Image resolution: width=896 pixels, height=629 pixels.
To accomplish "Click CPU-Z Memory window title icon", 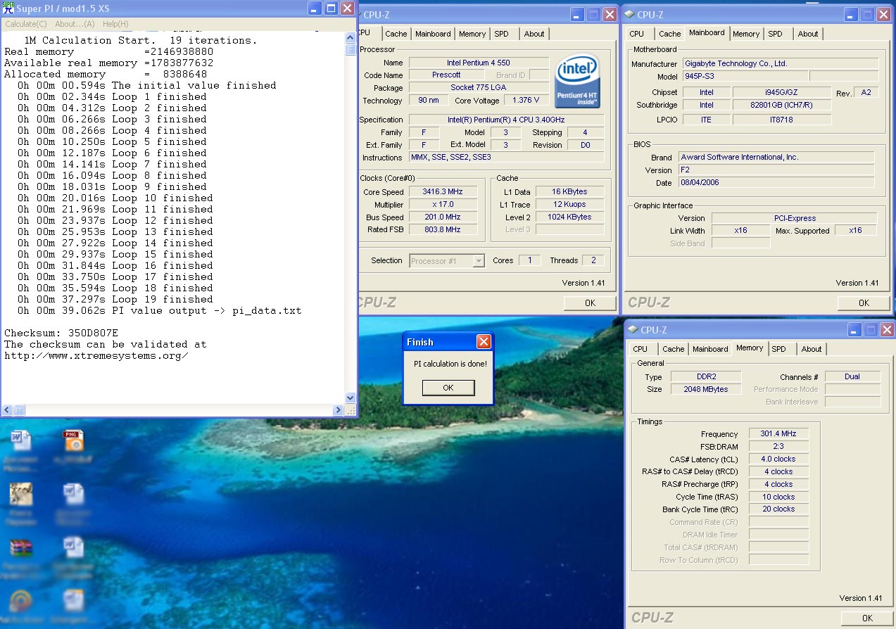I will [x=632, y=330].
